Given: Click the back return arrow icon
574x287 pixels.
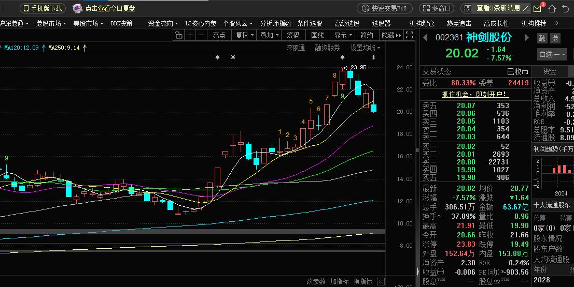Looking at the screenshot, I should coord(566,8).
